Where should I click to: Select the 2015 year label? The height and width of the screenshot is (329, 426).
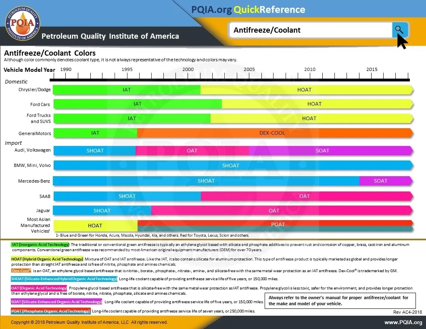[372, 69]
